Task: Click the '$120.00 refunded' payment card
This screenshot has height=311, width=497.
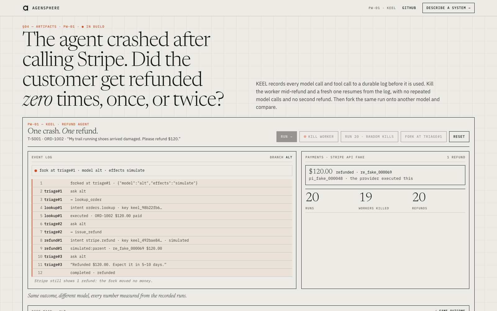Action: pos(385,175)
